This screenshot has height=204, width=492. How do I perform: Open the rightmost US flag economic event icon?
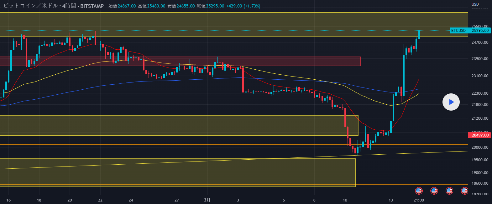pos(465,191)
